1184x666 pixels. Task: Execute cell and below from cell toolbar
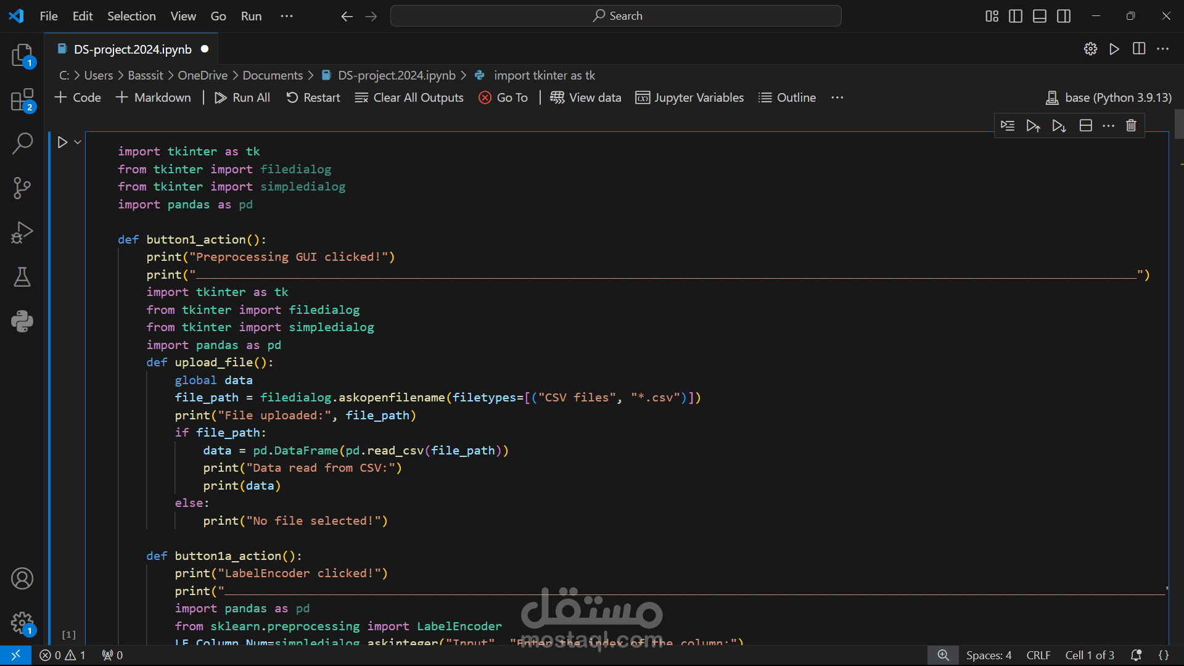pos(1059,126)
